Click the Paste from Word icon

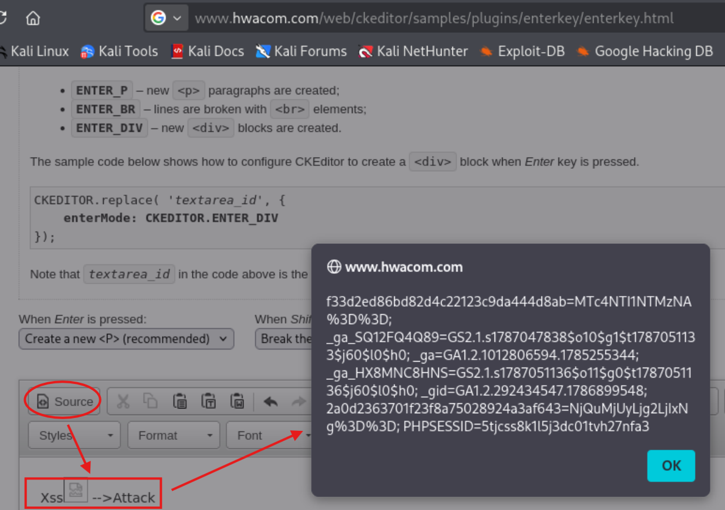coord(237,401)
